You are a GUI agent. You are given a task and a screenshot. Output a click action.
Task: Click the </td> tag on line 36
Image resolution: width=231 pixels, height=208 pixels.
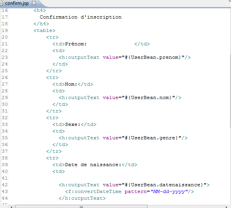coord(60,144)
